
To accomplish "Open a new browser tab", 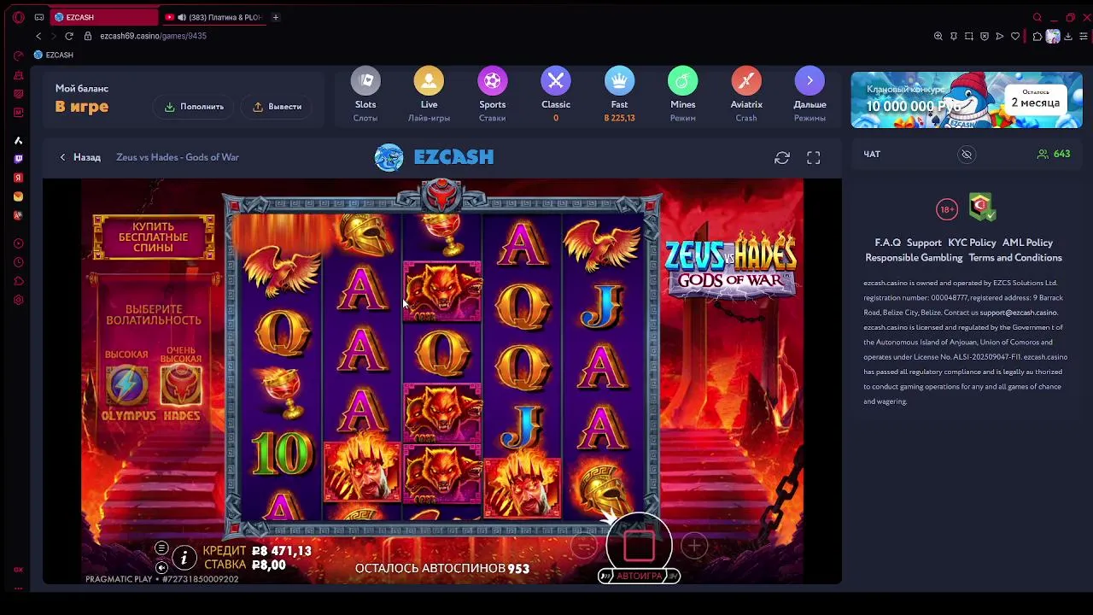I will tap(275, 17).
